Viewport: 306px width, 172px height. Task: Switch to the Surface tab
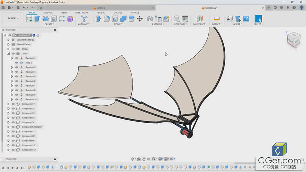(x=48, y=13)
